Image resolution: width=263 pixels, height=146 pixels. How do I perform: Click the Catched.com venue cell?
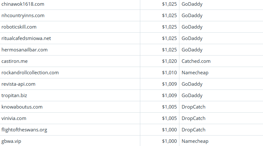(x=196, y=61)
